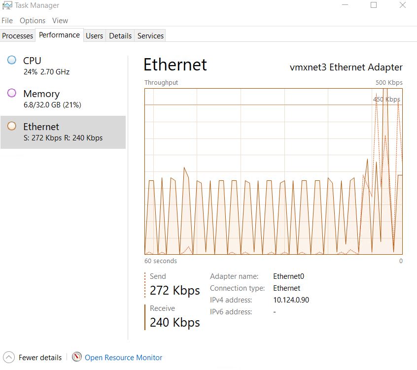This screenshot has height=370, width=417.
Task: Collapse view with Fewer details arrow
Action: tap(9, 357)
